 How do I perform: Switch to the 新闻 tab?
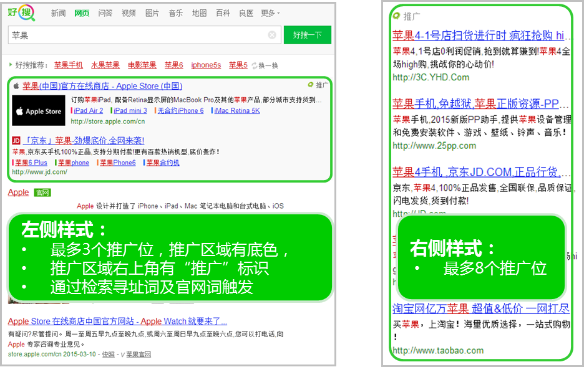tap(58, 13)
